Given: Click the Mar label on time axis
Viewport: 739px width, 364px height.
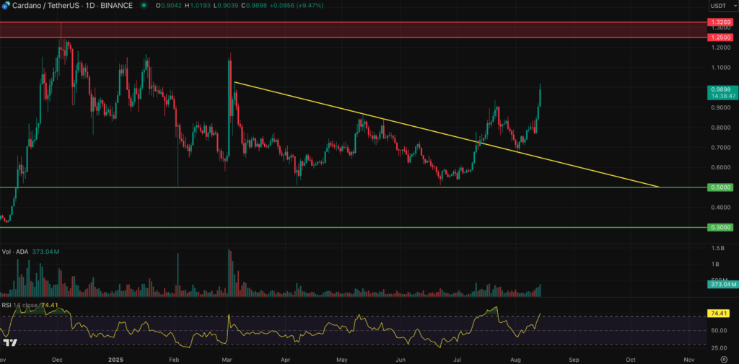Looking at the screenshot, I should pyautogui.click(x=227, y=359).
